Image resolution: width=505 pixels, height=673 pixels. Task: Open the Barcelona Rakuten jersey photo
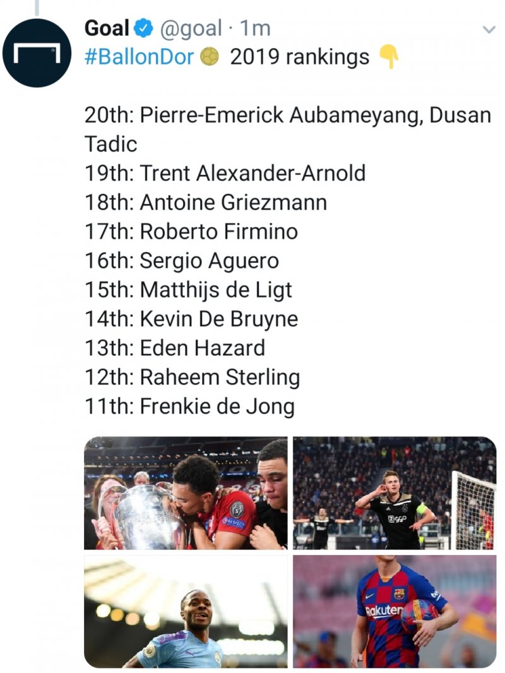pyautogui.click(x=395, y=611)
